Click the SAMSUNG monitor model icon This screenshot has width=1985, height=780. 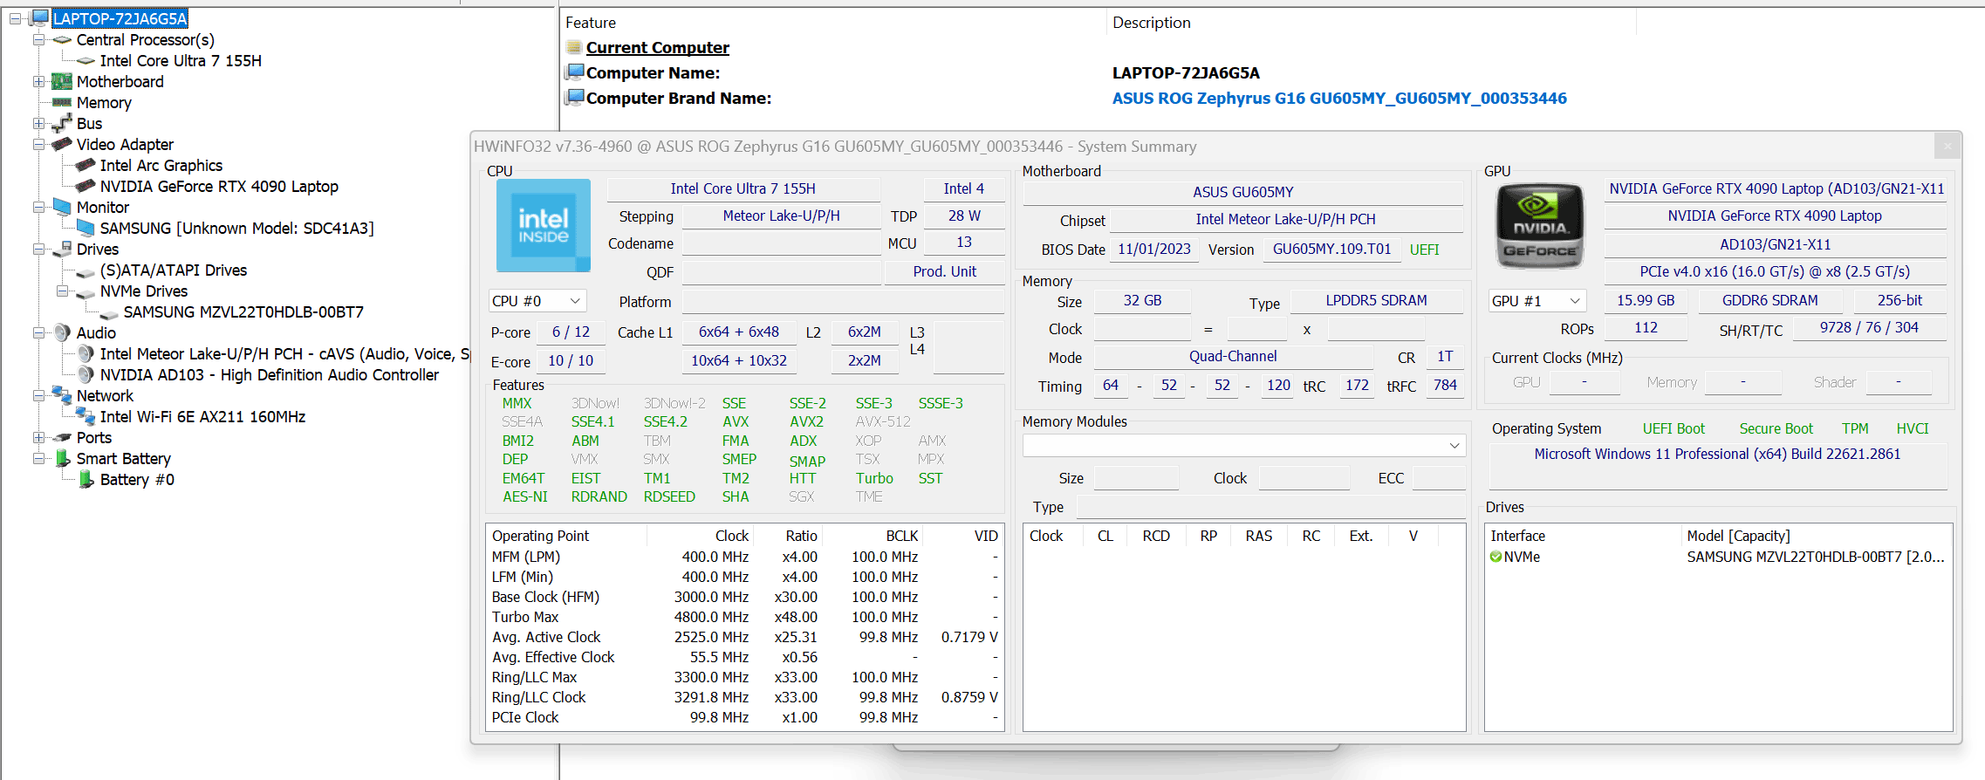point(86,228)
